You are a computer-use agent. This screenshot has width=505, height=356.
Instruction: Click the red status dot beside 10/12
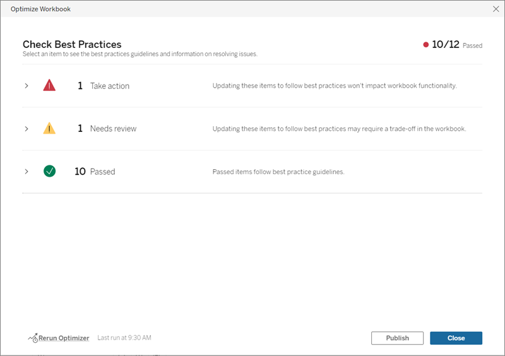coord(426,45)
